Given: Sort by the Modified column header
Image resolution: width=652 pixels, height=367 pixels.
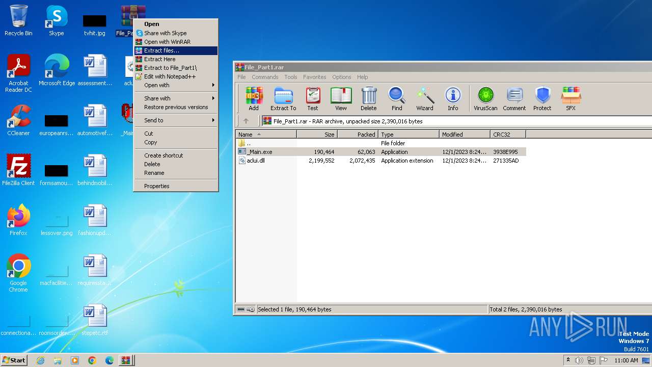Looking at the screenshot, I should tap(465, 135).
